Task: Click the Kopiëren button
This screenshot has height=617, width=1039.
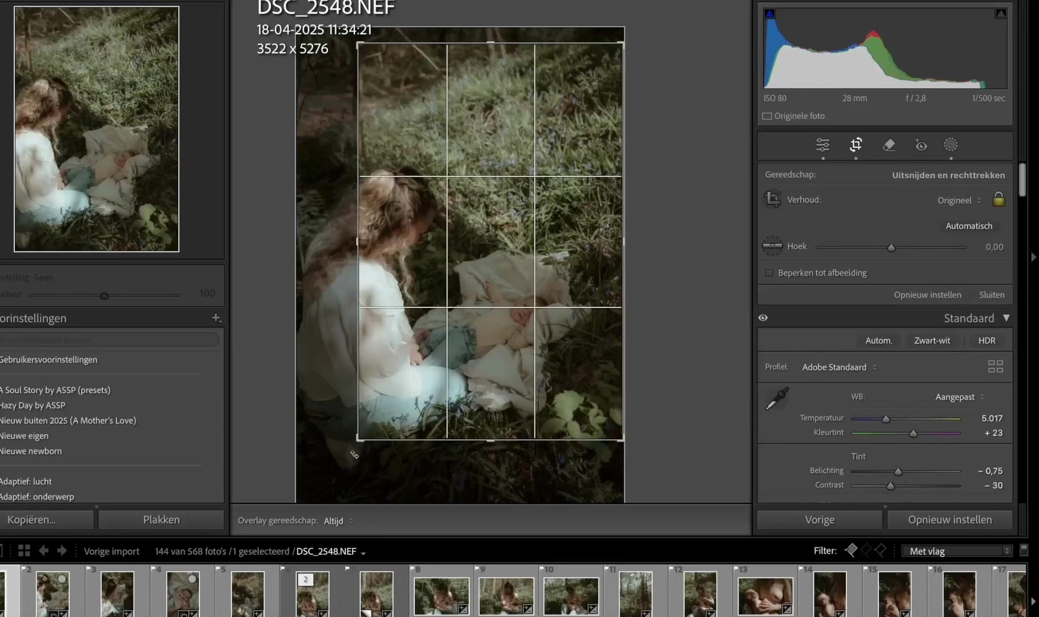Action: [x=47, y=520]
